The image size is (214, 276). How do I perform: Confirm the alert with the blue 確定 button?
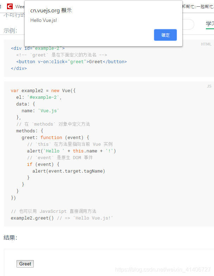(x=165, y=35)
